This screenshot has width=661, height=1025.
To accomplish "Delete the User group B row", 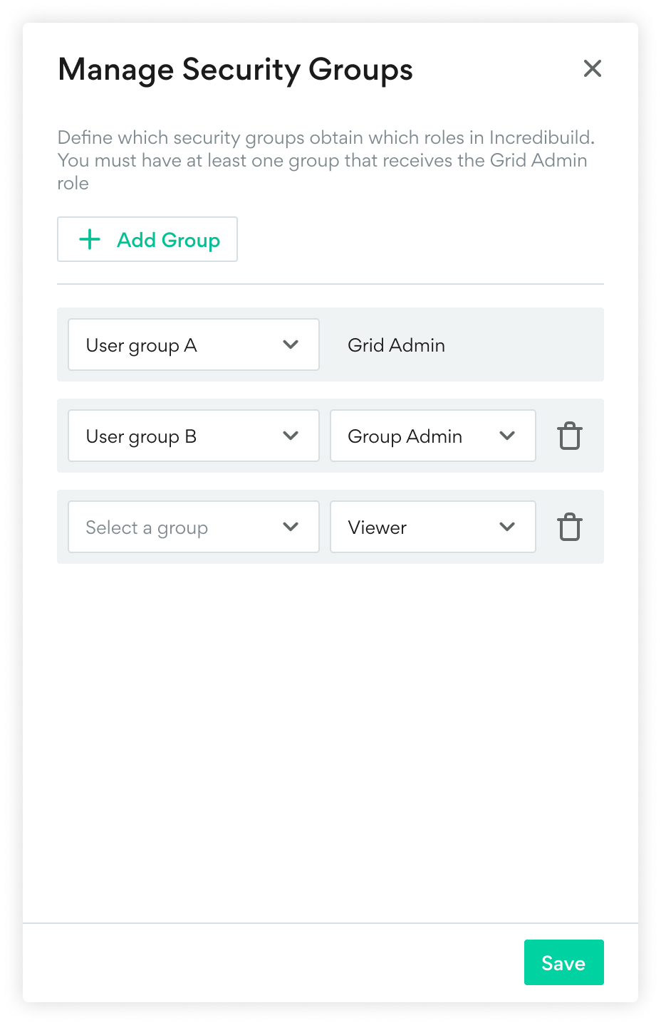I will click(570, 436).
